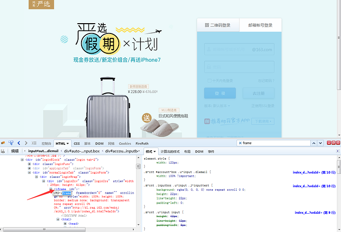Jump to previous search match arrow

314,143
